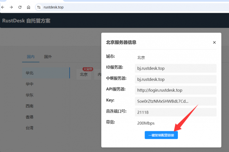
Task: Select the 华北 region
Action: click(x=46, y=73)
